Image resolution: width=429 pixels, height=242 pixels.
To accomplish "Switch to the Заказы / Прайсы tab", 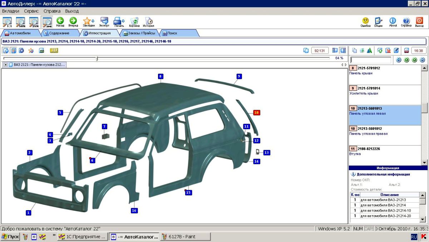I will click(x=141, y=33).
